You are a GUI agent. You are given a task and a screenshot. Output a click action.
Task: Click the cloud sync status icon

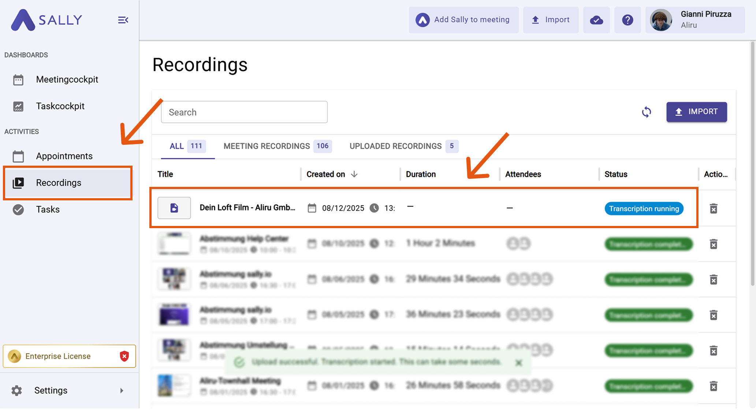coord(596,20)
